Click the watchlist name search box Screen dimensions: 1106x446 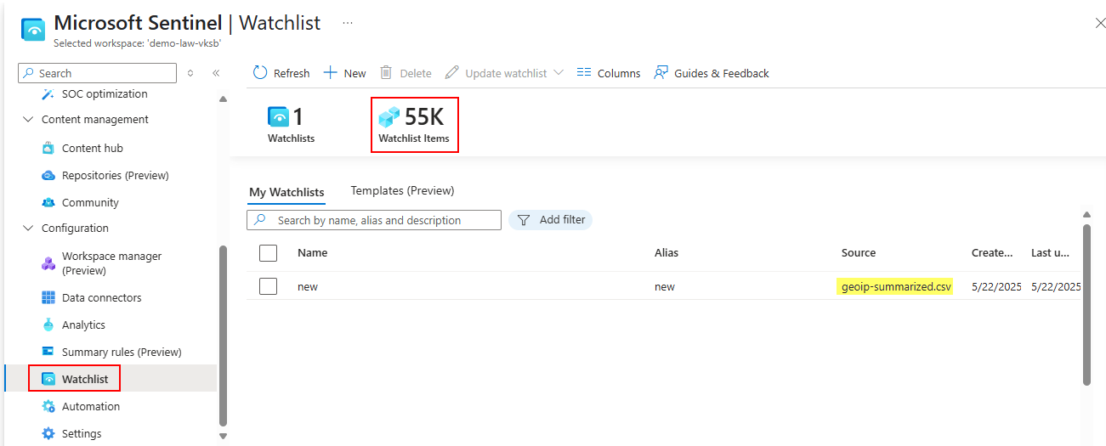(374, 220)
